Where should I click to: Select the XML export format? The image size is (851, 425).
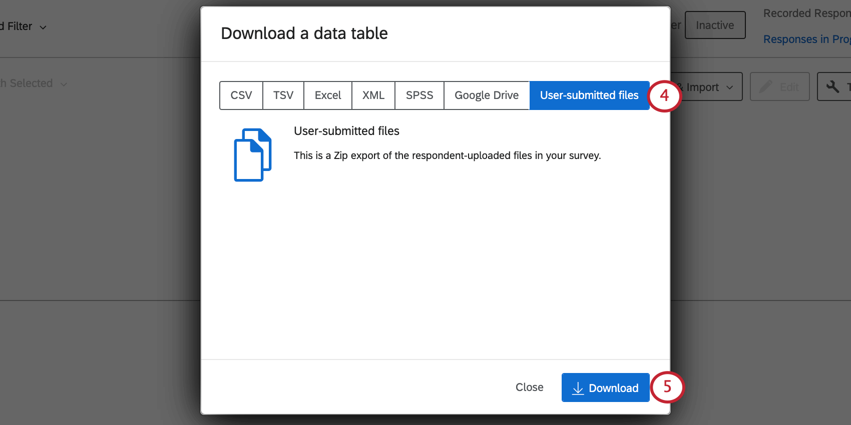(373, 95)
